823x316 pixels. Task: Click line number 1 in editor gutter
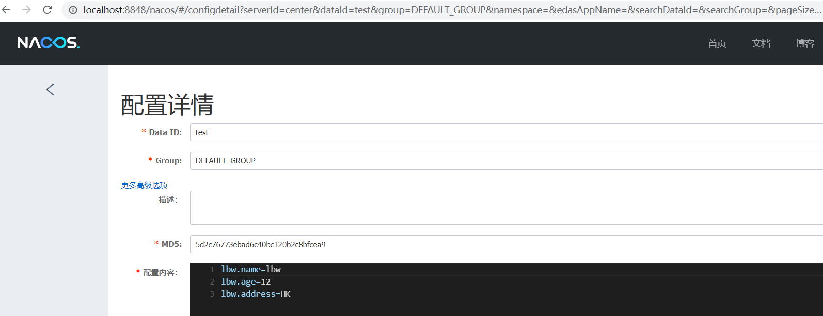(x=212, y=270)
